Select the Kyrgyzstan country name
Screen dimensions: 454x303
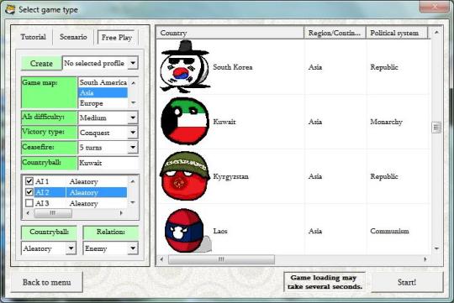pyautogui.click(x=230, y=176)
